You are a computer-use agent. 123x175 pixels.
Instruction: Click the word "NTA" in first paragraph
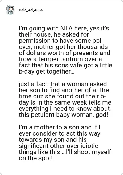click(66, 28)
